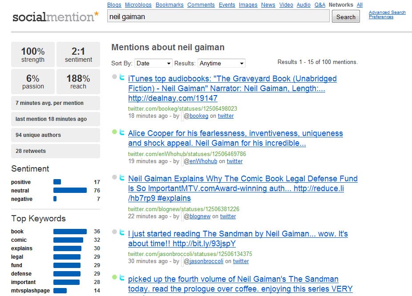The image size is (412, 296).
Task: Click the Twitter icon beside iTunes top audiobooks mention
Action: (x=122, y=77)
